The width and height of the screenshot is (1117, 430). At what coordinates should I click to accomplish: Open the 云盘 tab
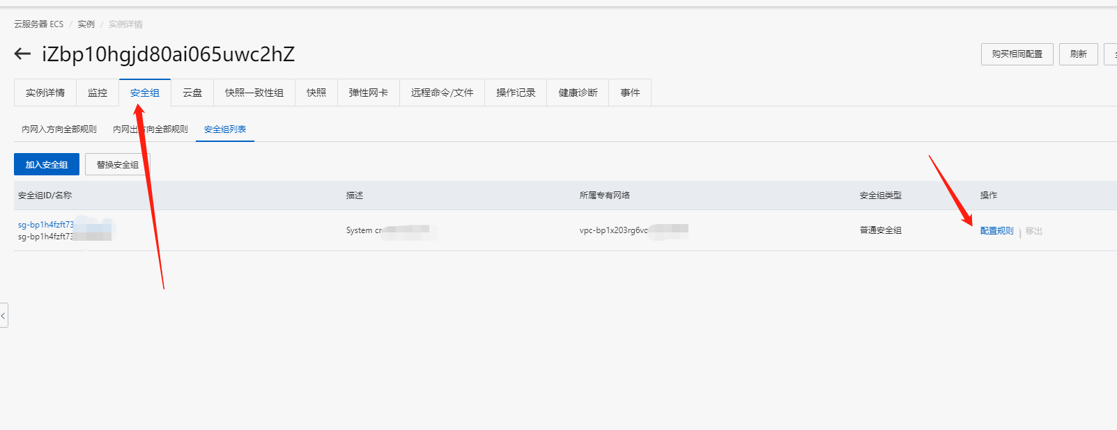192,93
